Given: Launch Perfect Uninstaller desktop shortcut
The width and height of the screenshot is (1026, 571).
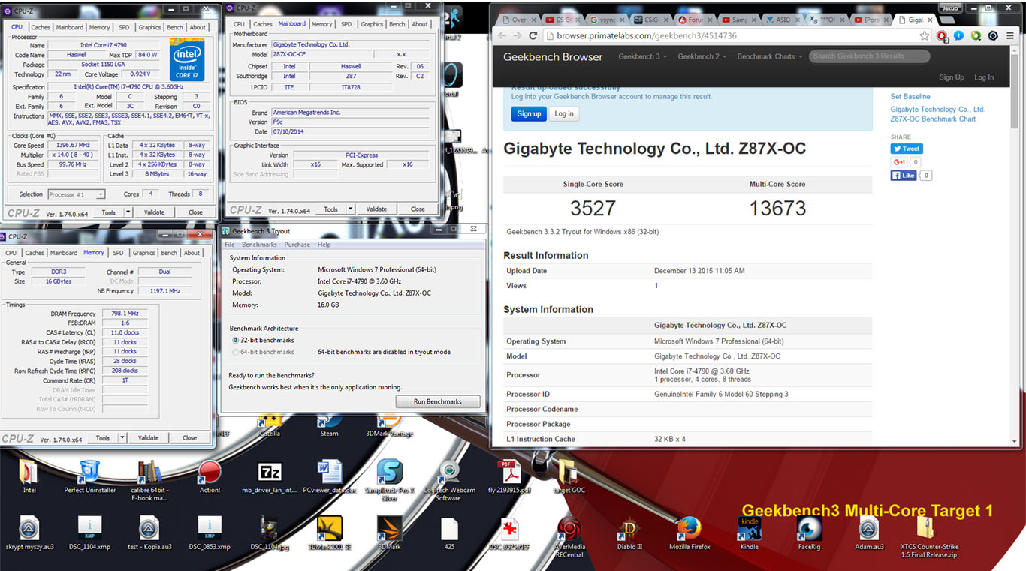Looking at the screenshot, I should click(x=89, y=476).
